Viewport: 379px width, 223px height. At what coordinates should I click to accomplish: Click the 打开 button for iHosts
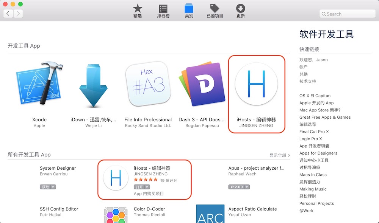coord(139,187)
